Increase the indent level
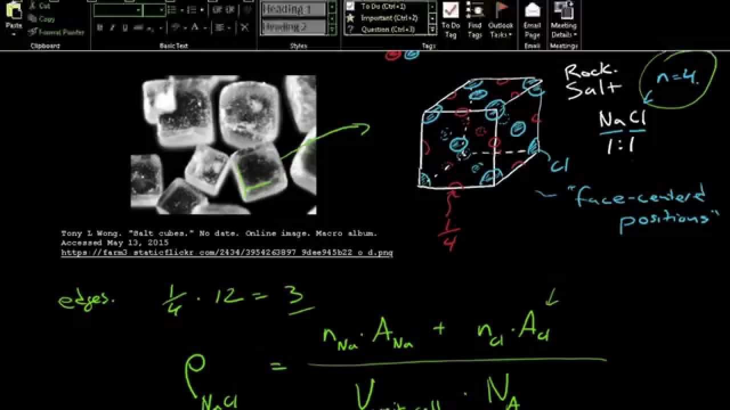The height and width of the screenshot is (410, 730). coord(230,10)
